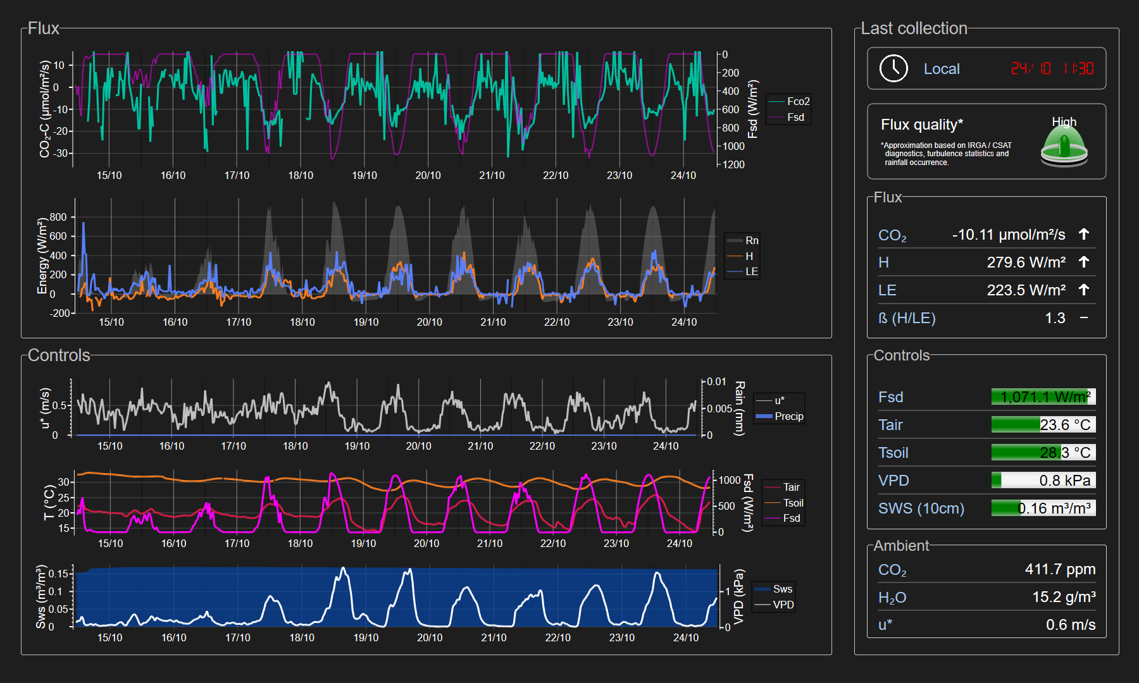Click the clock icon beside Local
1139x683 pixels.
pyautogui.click(x=893, y=68)
